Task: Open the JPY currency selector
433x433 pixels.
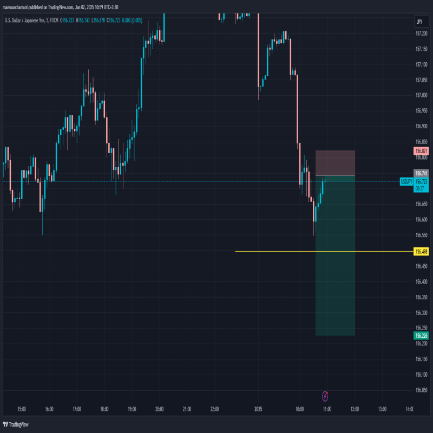Action: tap(418, 21)
